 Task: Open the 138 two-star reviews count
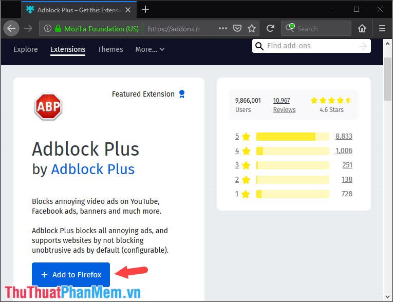coord(347,179)
